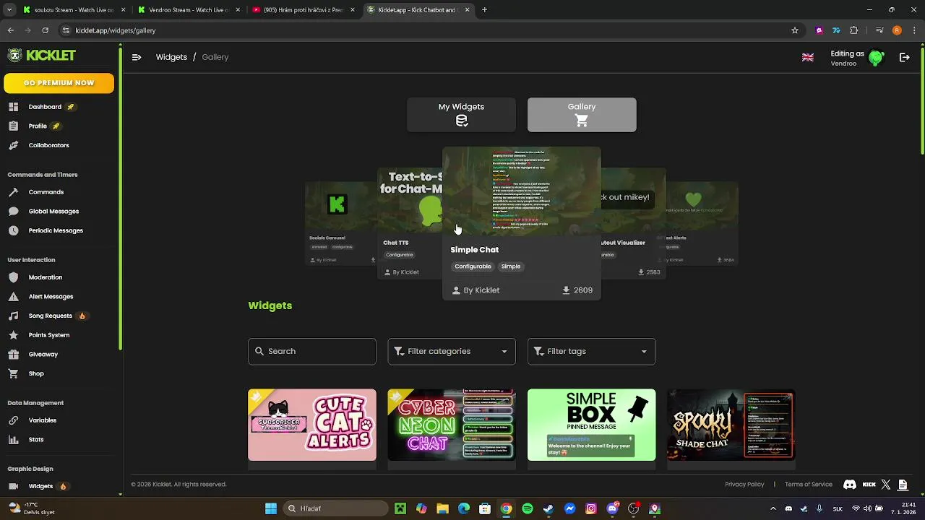
Task: Open File Explorer from taskbar
Action: point(442,508)
